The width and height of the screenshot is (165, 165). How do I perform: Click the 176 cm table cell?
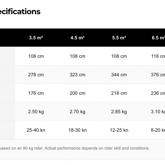coord(36,93)
